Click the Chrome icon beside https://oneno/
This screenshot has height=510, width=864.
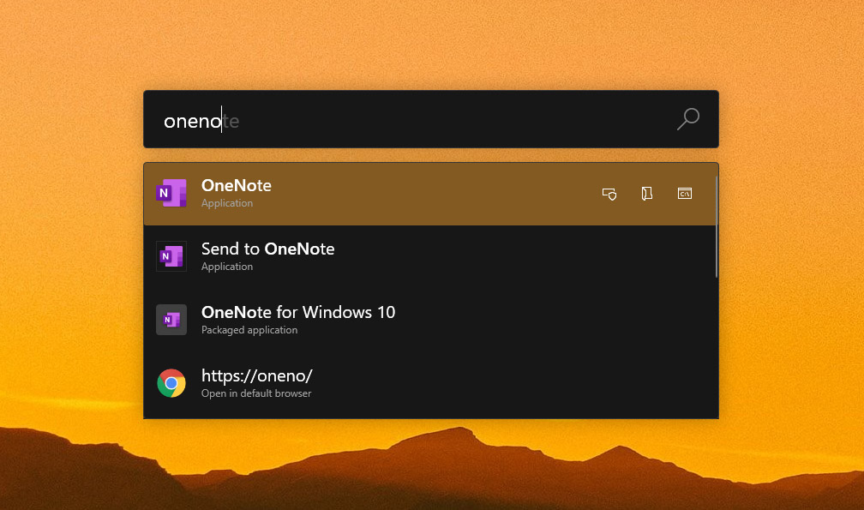click(x=171, y=383)
